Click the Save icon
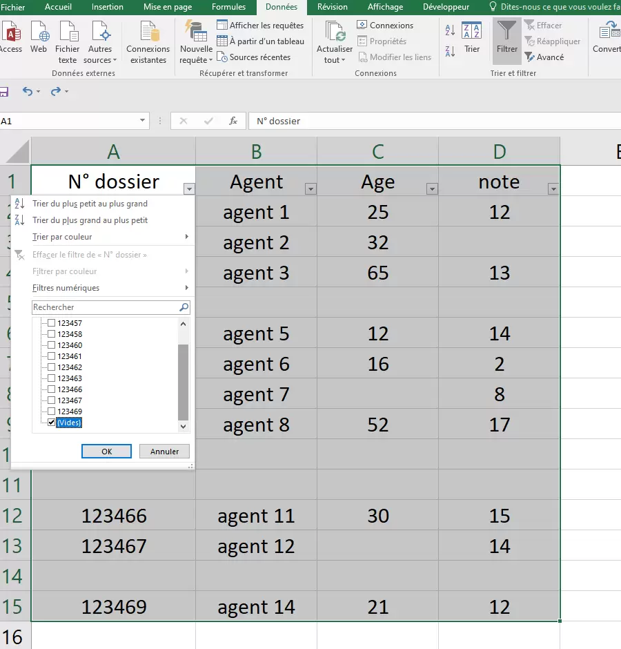This screenshot has width=621, height=649. [3, 91]
